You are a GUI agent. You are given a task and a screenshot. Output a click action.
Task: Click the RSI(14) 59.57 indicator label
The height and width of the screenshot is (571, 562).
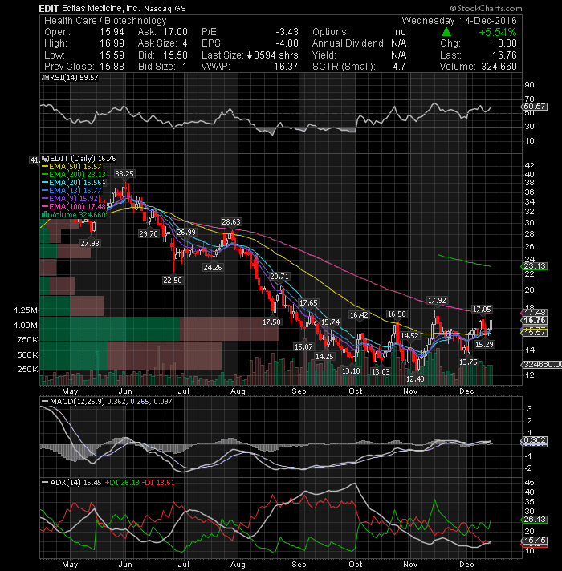point(71,78)
